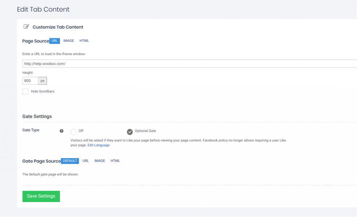Screen dimensions: 357x217
Task: Switch Gate Page Source to HTML
Action: point(115,161)
